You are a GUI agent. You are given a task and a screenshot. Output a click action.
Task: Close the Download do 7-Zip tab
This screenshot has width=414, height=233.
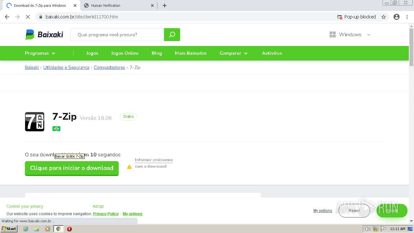coord(75,6)
